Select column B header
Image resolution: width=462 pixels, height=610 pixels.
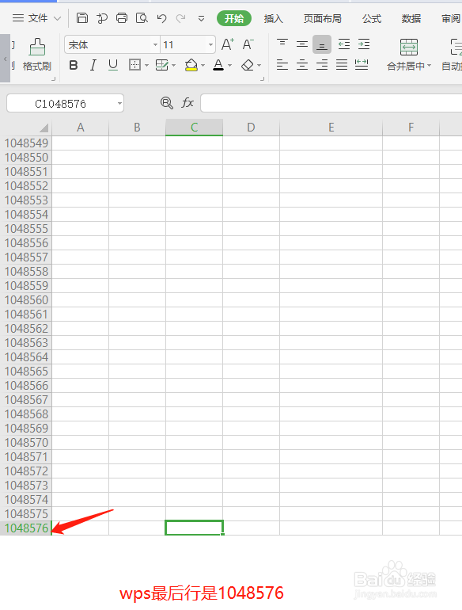coord(137,128)
